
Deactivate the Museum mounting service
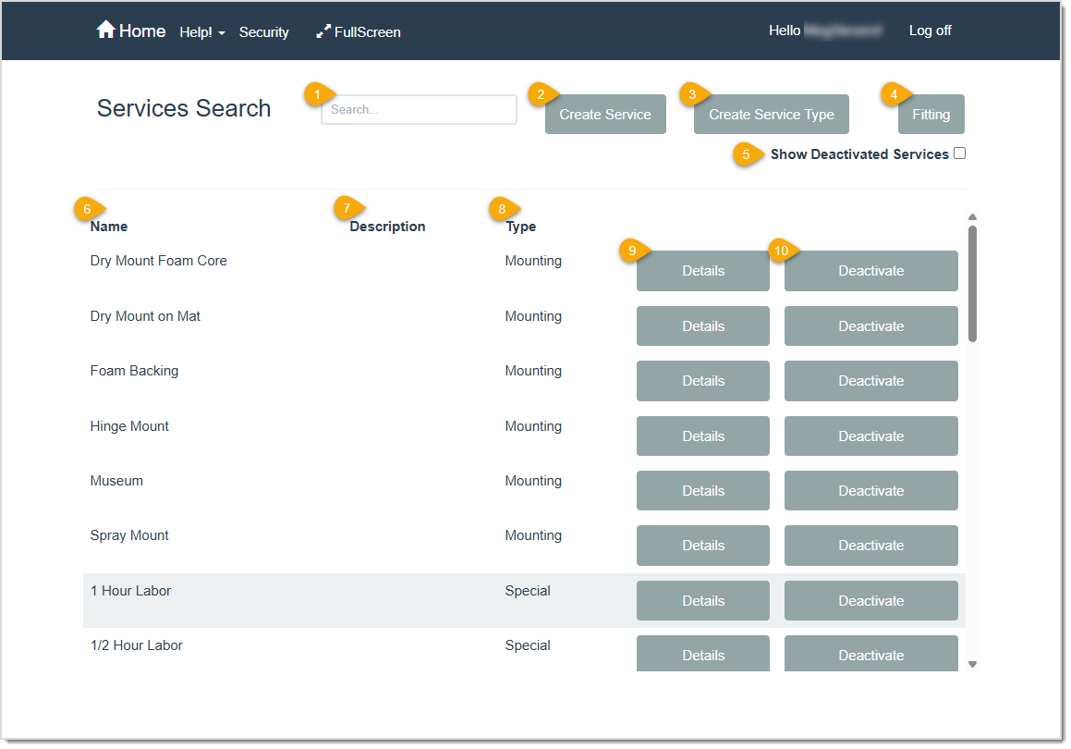870,490
